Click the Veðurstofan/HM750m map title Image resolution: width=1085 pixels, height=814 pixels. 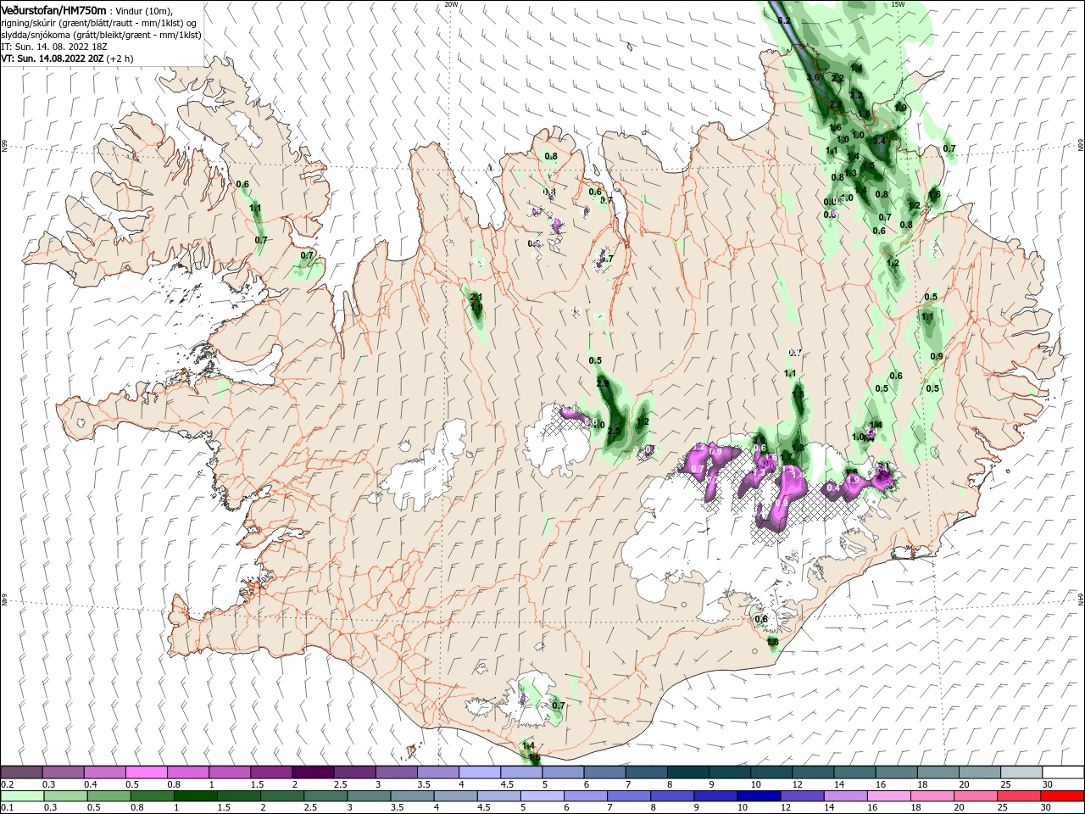pyautogui.click(x=53, y=9)
